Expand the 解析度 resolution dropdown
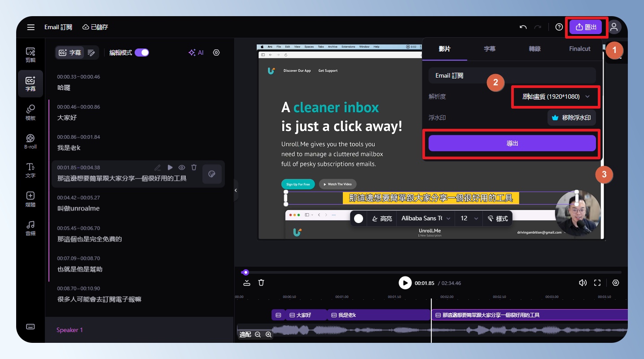This screenshot has width=644, height=359. (x=556, y=96)
